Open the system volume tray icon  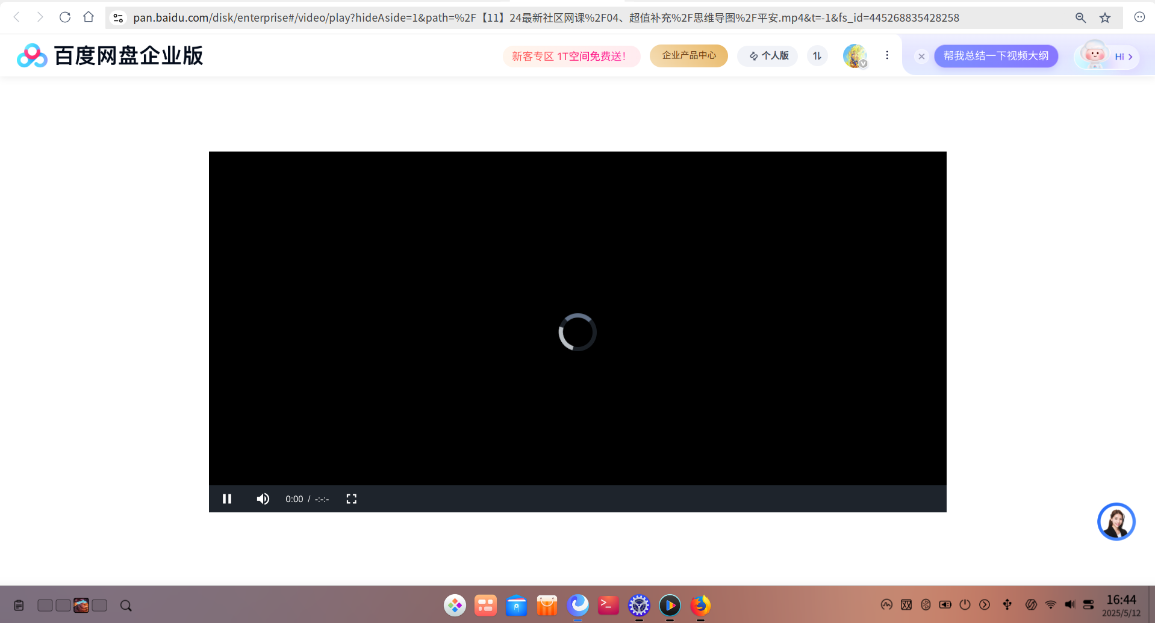(x=1070, y=604)
